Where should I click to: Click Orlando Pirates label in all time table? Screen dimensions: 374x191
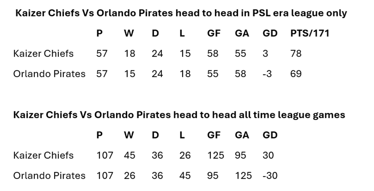point(49,175)
